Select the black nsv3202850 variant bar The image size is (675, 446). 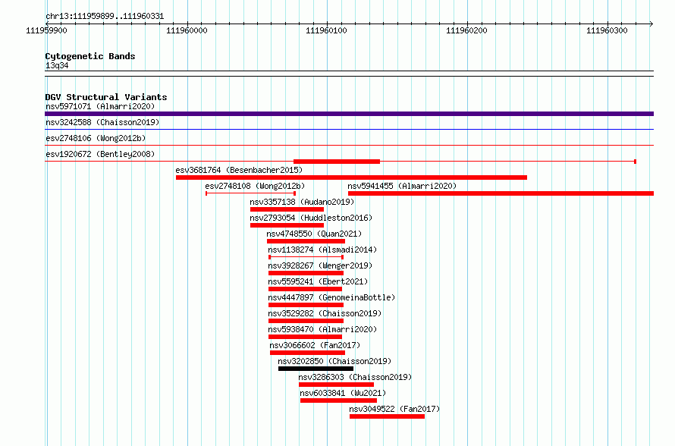tap(316, 369)
